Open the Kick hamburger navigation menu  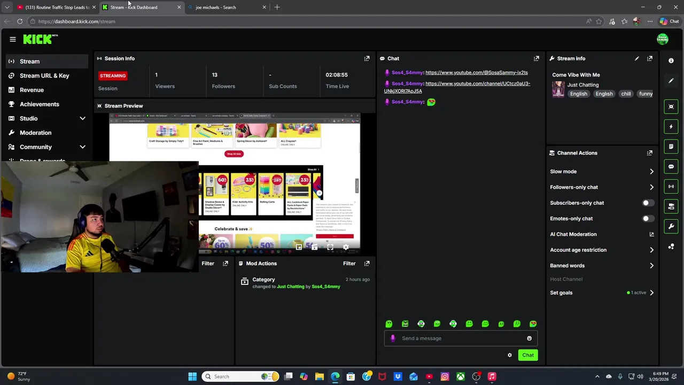[x=13, y=39]
